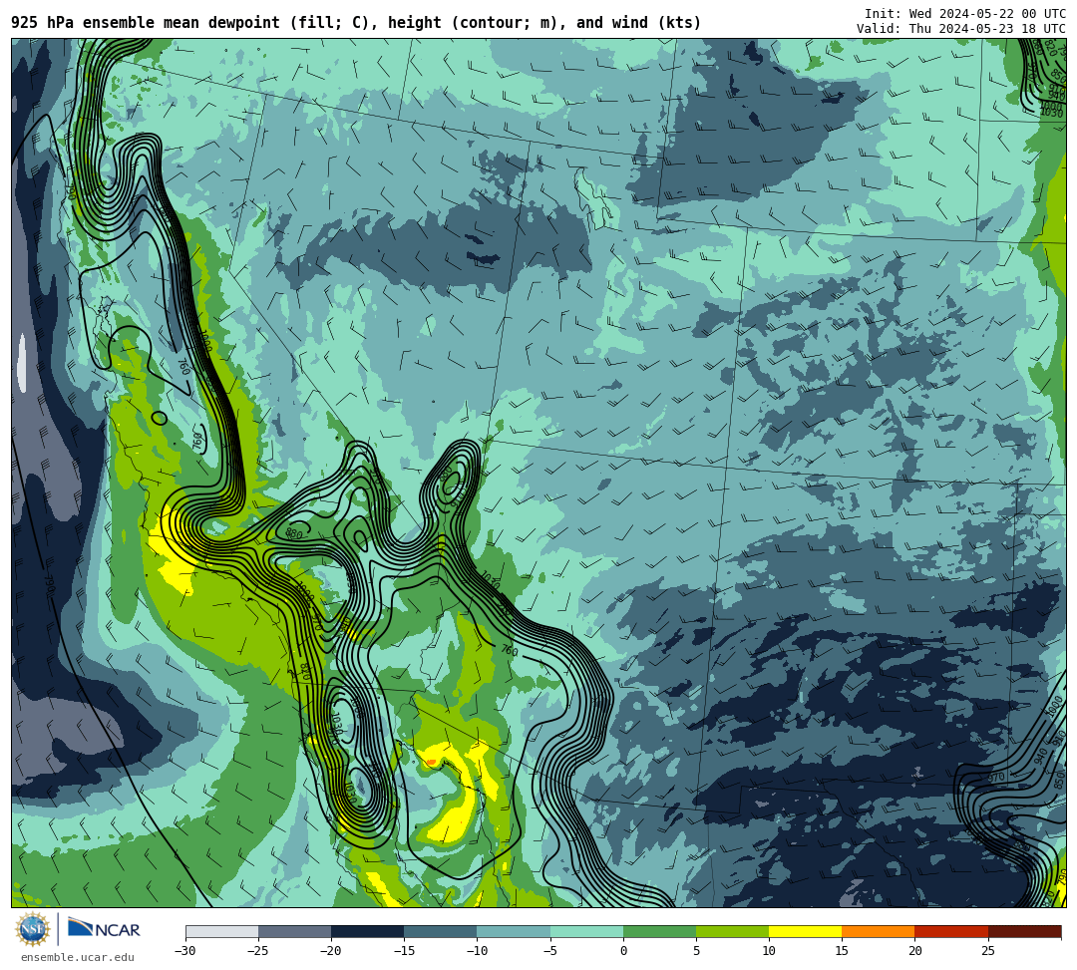The width and height of the screenshot is (1077, 970).
Task: Click the medium teal -10 to -5 color swatch
Action: click(x=514, y=931)
